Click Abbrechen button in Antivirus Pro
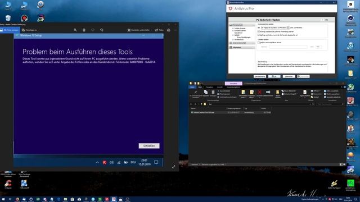 tap(289, 76)
